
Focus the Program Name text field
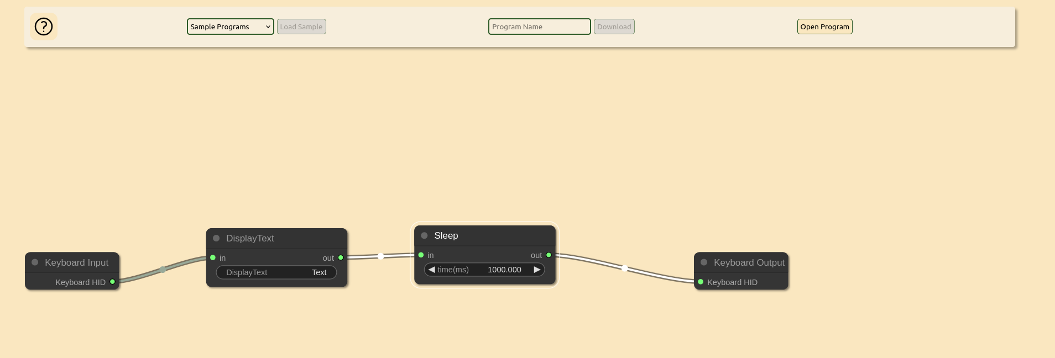pyautogui.click(x=539, y=27)
